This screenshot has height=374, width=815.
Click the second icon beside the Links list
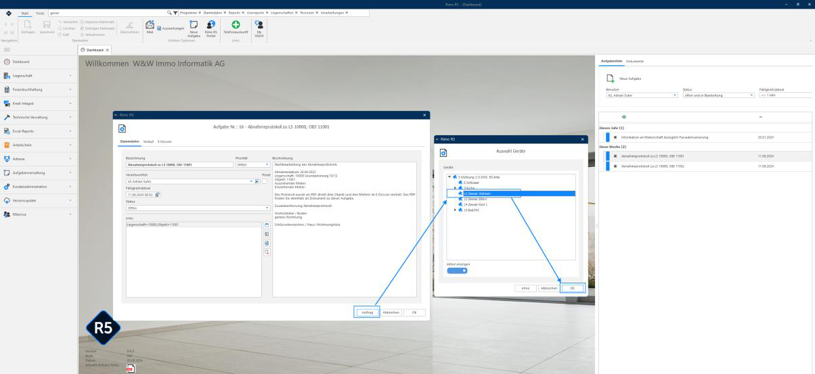267,234
